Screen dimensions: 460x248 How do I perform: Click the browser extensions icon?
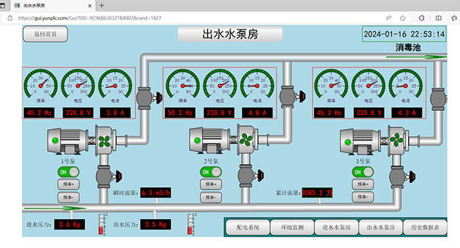(422, 18)
